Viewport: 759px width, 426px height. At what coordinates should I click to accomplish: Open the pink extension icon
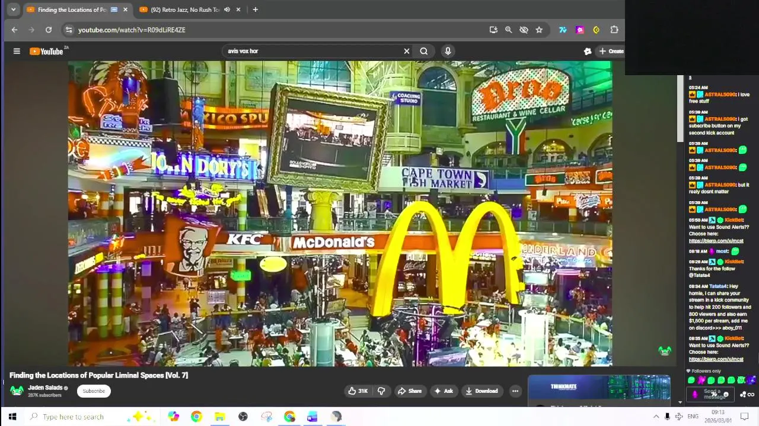580,30
